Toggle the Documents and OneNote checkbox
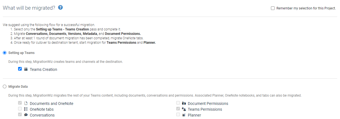Screen dimensions: 340x119 click(x=20, y=103)
